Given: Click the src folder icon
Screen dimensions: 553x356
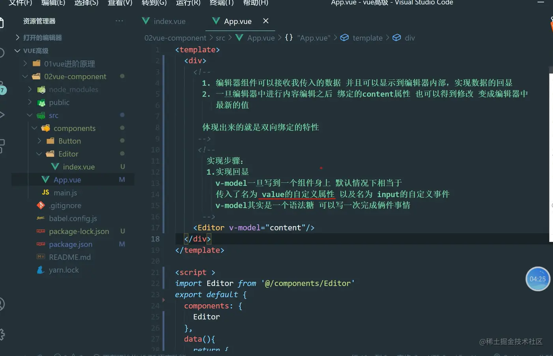Looking at the screenshot, I should coord(41,115).
